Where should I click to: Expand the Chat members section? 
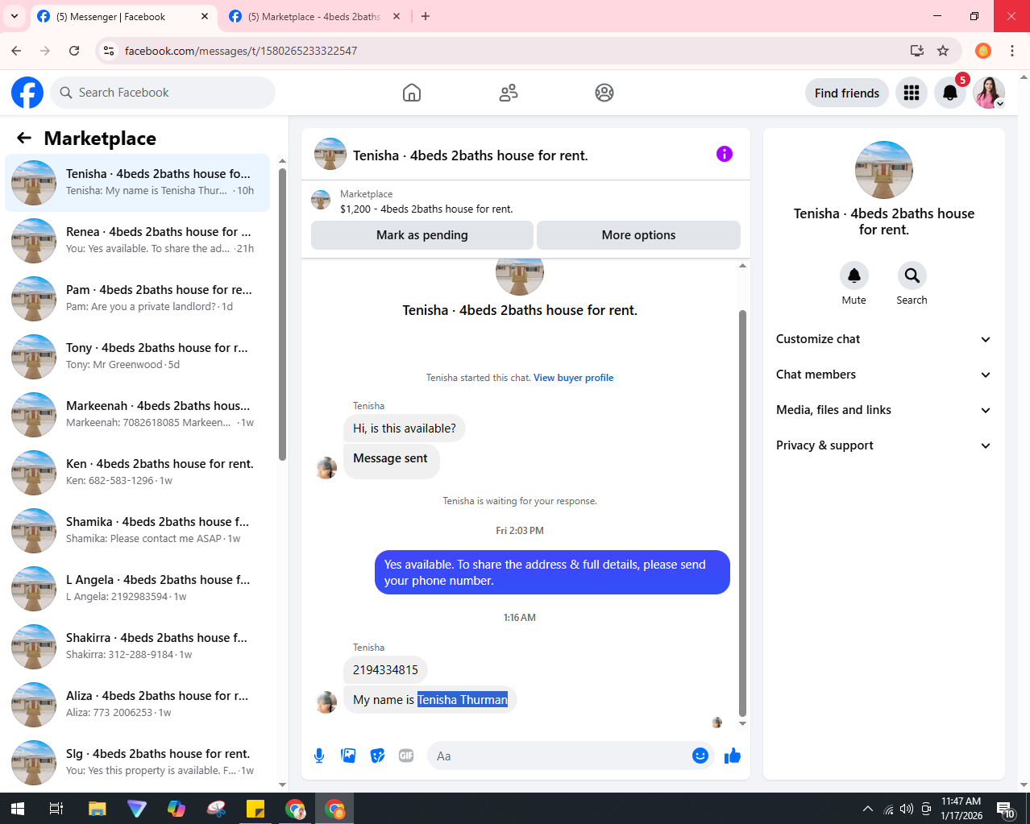coord(883,375)
